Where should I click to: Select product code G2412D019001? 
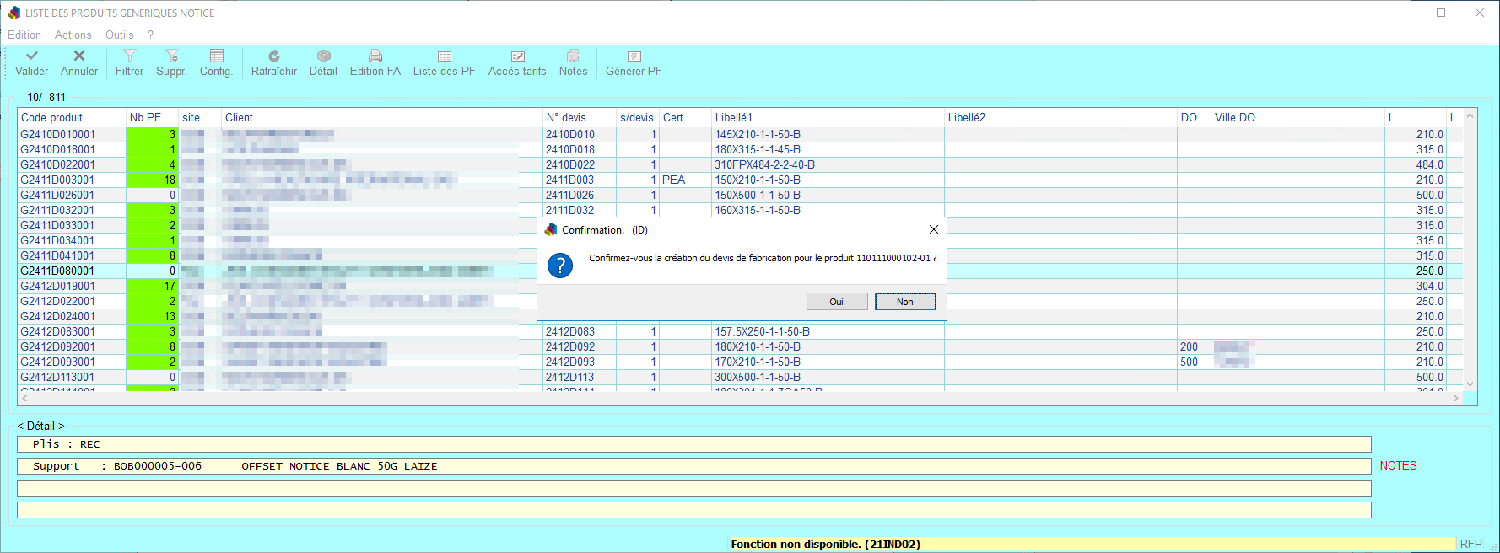58,286
